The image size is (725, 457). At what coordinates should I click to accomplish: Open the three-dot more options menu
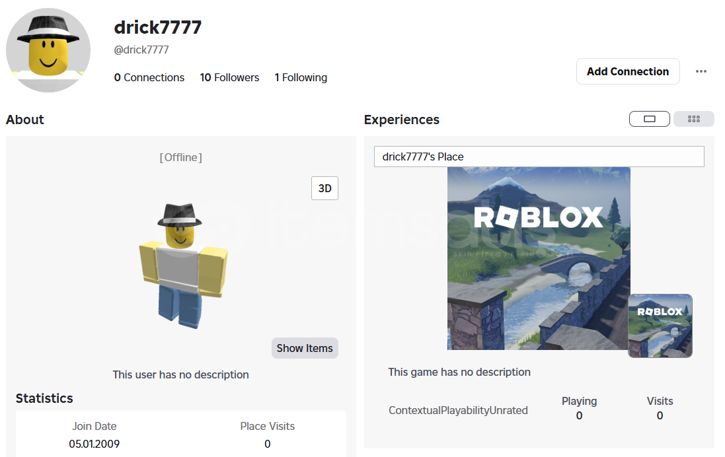[x=701, y=71]
